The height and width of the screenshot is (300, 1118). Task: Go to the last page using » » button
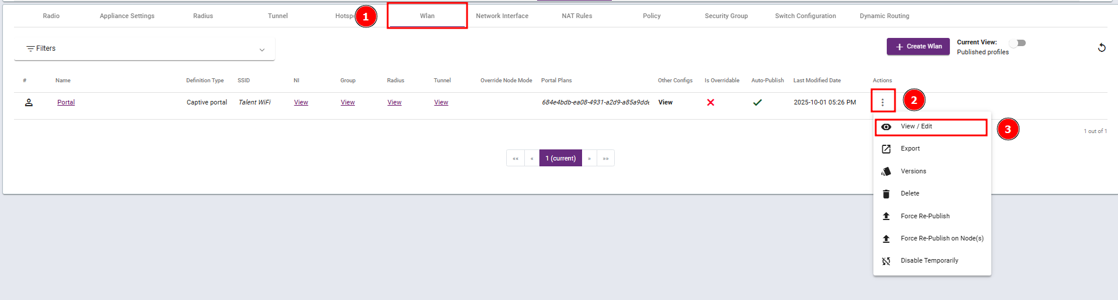tap(606, 158)
